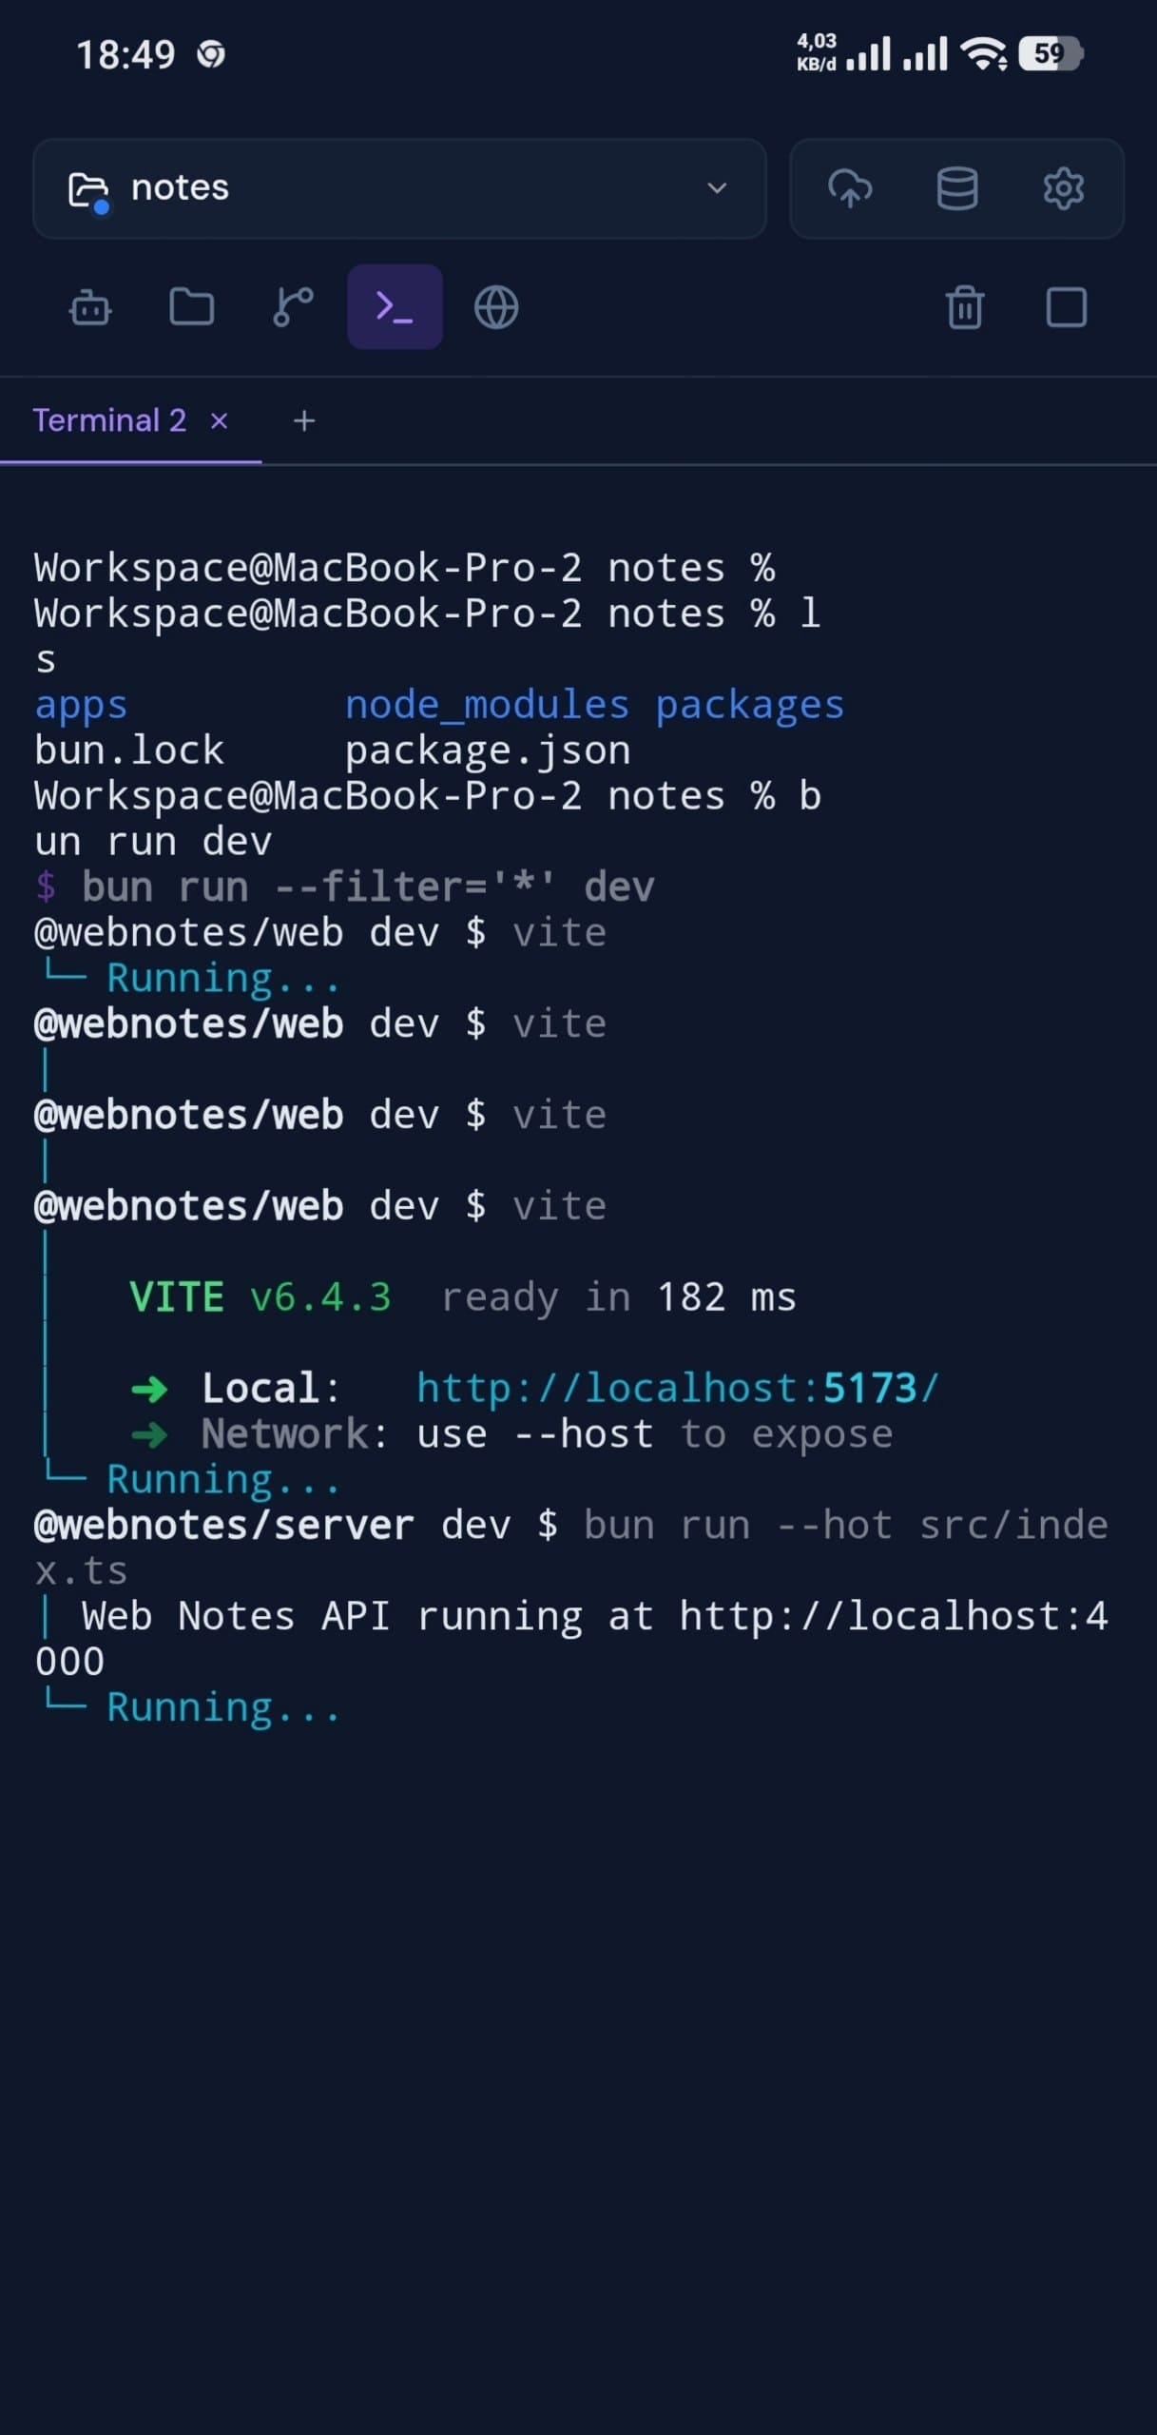Click the Wi-Fi status bar icon
Image resolution: width=1157 pixels, height=2435 pixels.
click(984, 54)
